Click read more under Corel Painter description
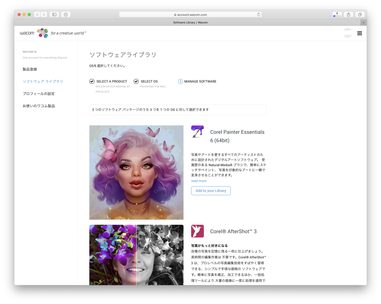The image size is (381, 304). [199, 181]
